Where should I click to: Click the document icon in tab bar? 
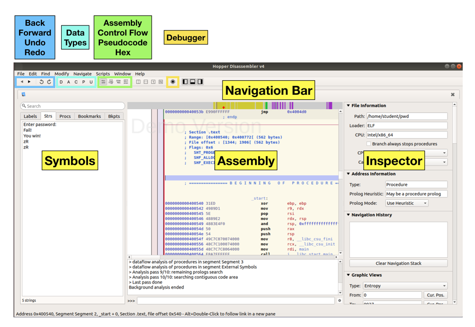pos(23,94)
